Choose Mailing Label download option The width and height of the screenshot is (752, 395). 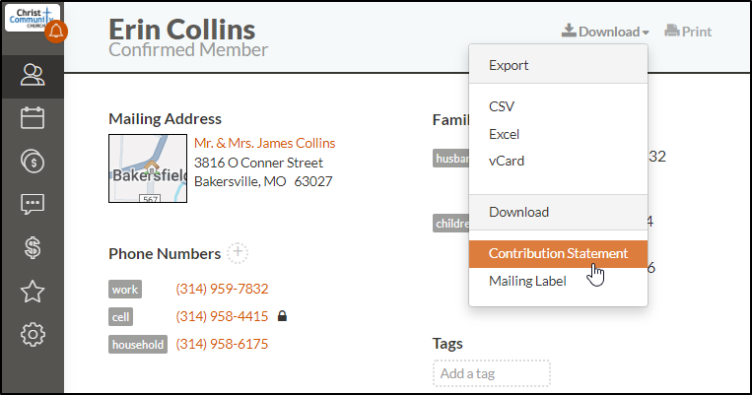[527, 281]
